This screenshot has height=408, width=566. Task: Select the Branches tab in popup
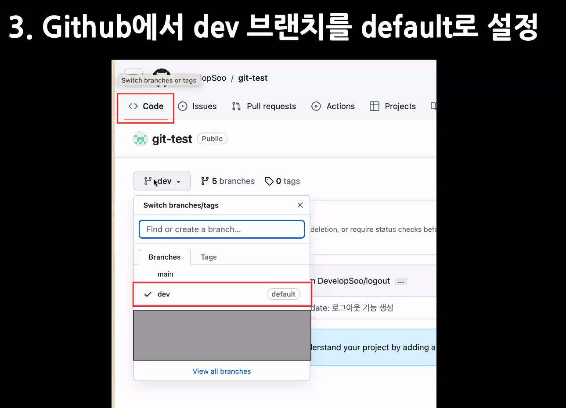(x=165, y=257)
